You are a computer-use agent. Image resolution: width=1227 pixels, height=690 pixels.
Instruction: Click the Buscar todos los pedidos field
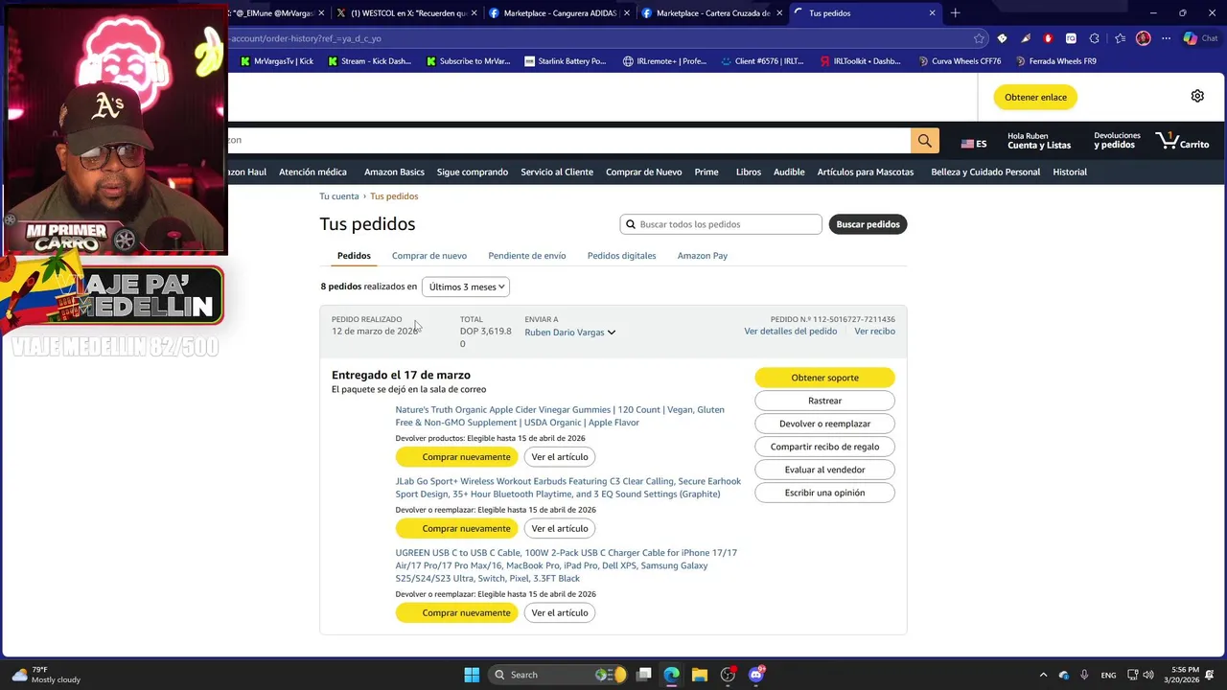[721, 224]
